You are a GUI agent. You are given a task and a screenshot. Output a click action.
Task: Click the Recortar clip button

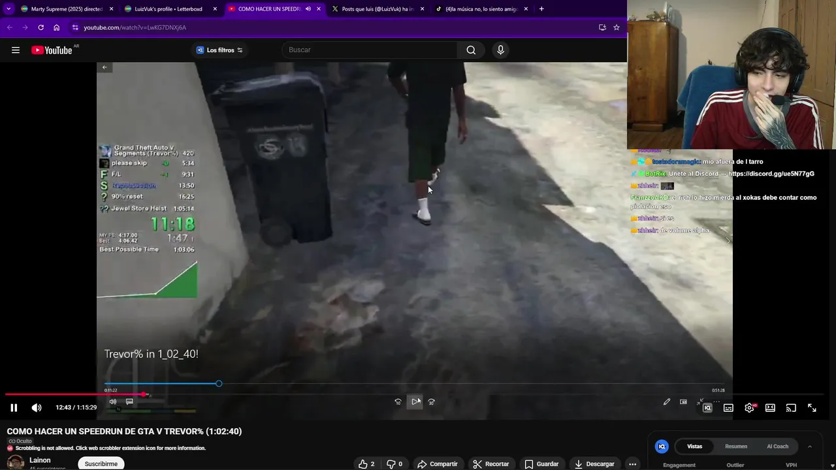[x=491, y=464]
